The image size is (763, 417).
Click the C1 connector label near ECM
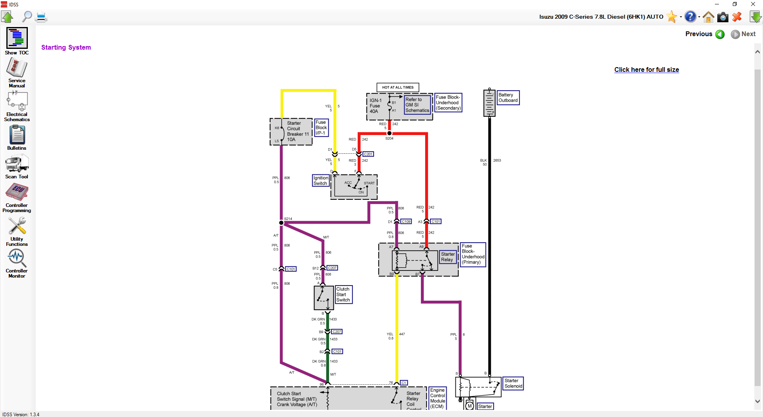(x=404, y=383)
